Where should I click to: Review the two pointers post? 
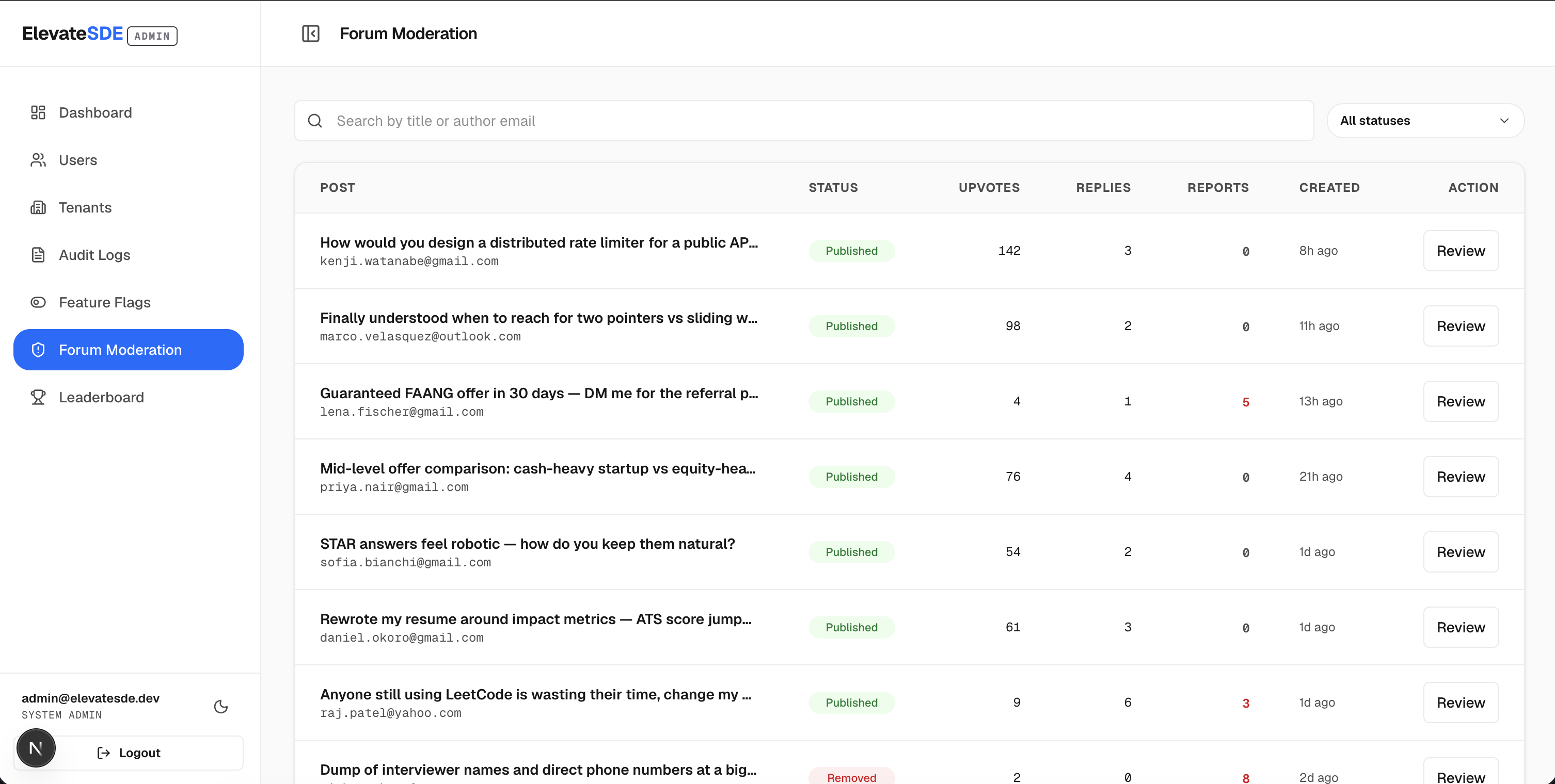(1461, 325)
